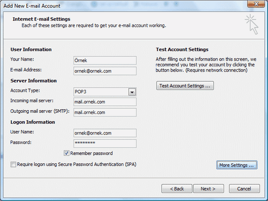Expand the Account Type dropdown arrow
Image resolution: width=268 pixels, height=201 pixels.
(x=132, y=92)
